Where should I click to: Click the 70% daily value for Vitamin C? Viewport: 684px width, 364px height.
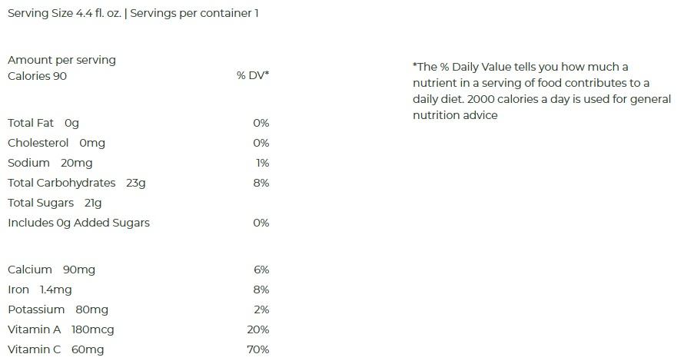(x=258, y=349)
